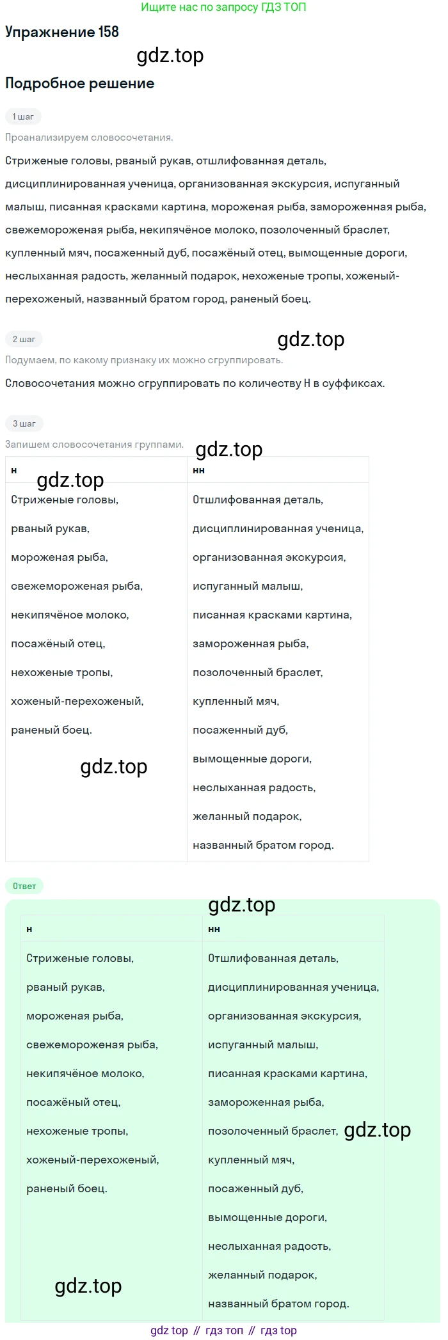The width and height of the screenshot is (448, 1340).
Task: Click "Проанализируем словосочетания." step description
Action: (89, 138)
